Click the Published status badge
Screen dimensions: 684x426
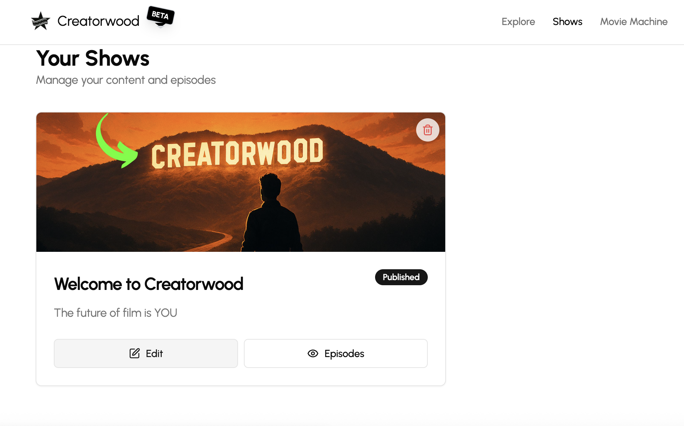tap(401, 277)
